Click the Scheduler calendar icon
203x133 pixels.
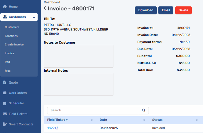click(5, 103)
